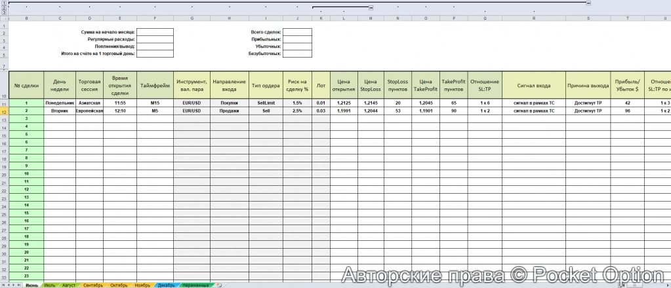The image size is (671, 288).
Task: Switch to the Июль sheet tab
Action: pyautogui.click(x=50, y=285)
